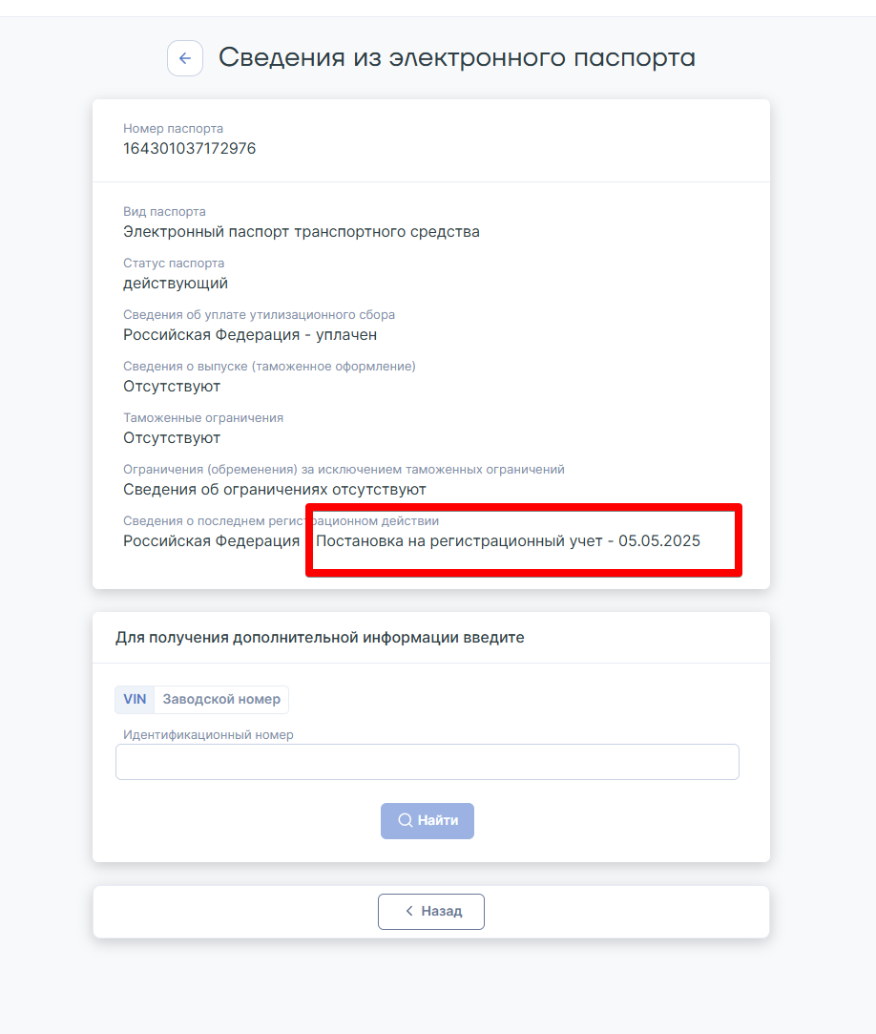The height and width of the screenshot is (1034, 876).
Task: Click the Найти button label
Action: [438, 820]
